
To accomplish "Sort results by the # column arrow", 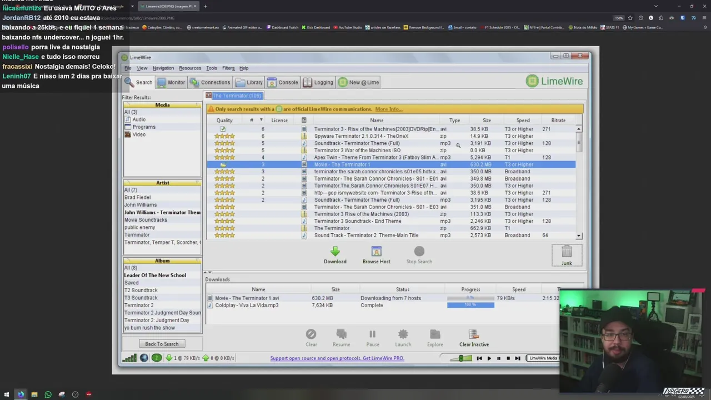I will (x=261, y=120).
